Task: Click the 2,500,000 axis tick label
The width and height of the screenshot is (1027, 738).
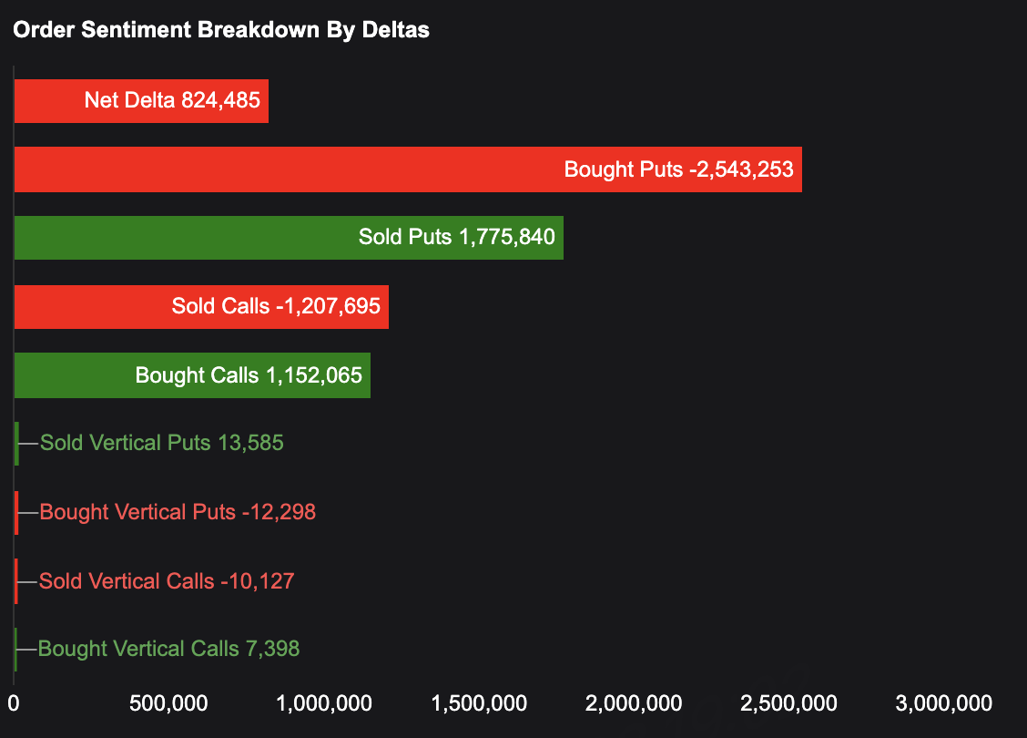Action: point(788,703)
